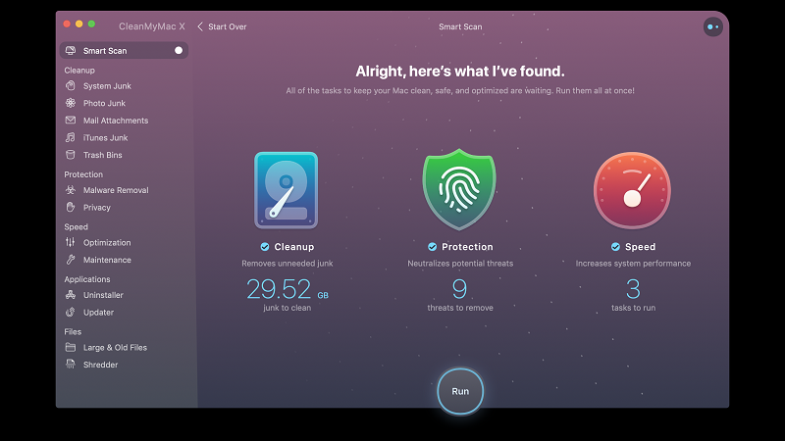
Task: Click the Cleanup hard drive image
Action: 286,190
